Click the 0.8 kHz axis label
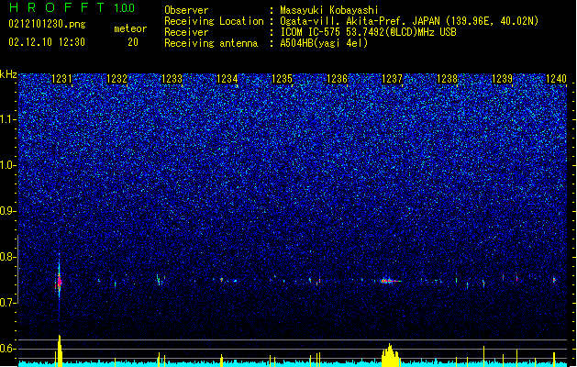The width and height of the screenshot is (577, 367). tap(8, 257)
